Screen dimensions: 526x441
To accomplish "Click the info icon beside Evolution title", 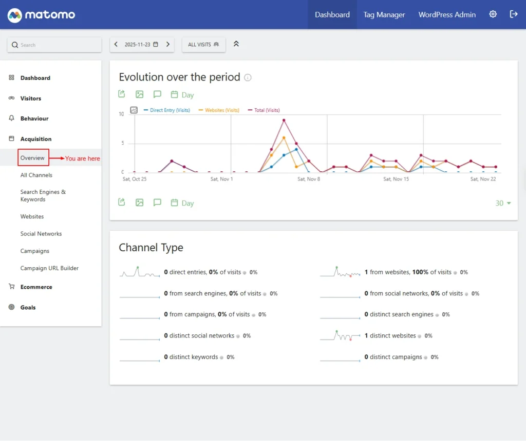I will pos(248,78).
